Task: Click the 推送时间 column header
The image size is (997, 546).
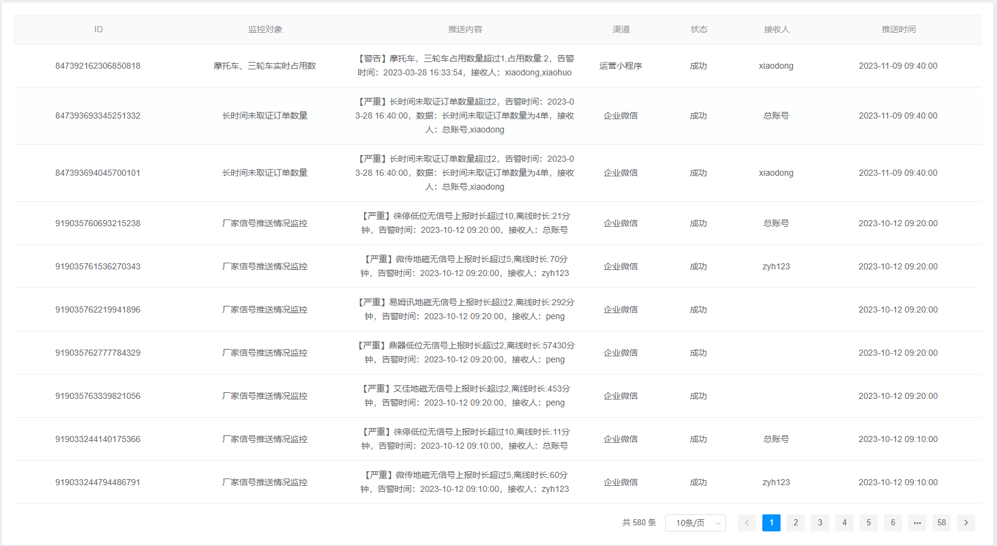Action: point(898,29)
